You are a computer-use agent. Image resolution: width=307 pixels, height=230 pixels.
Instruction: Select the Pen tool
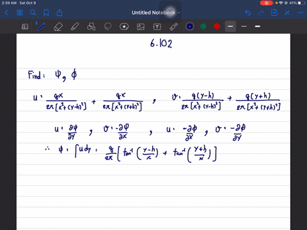coord(41,27)
